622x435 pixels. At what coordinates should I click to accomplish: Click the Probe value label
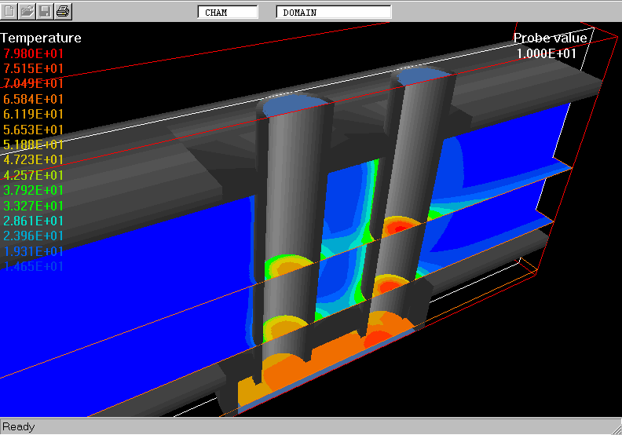(x=550, y=38)
